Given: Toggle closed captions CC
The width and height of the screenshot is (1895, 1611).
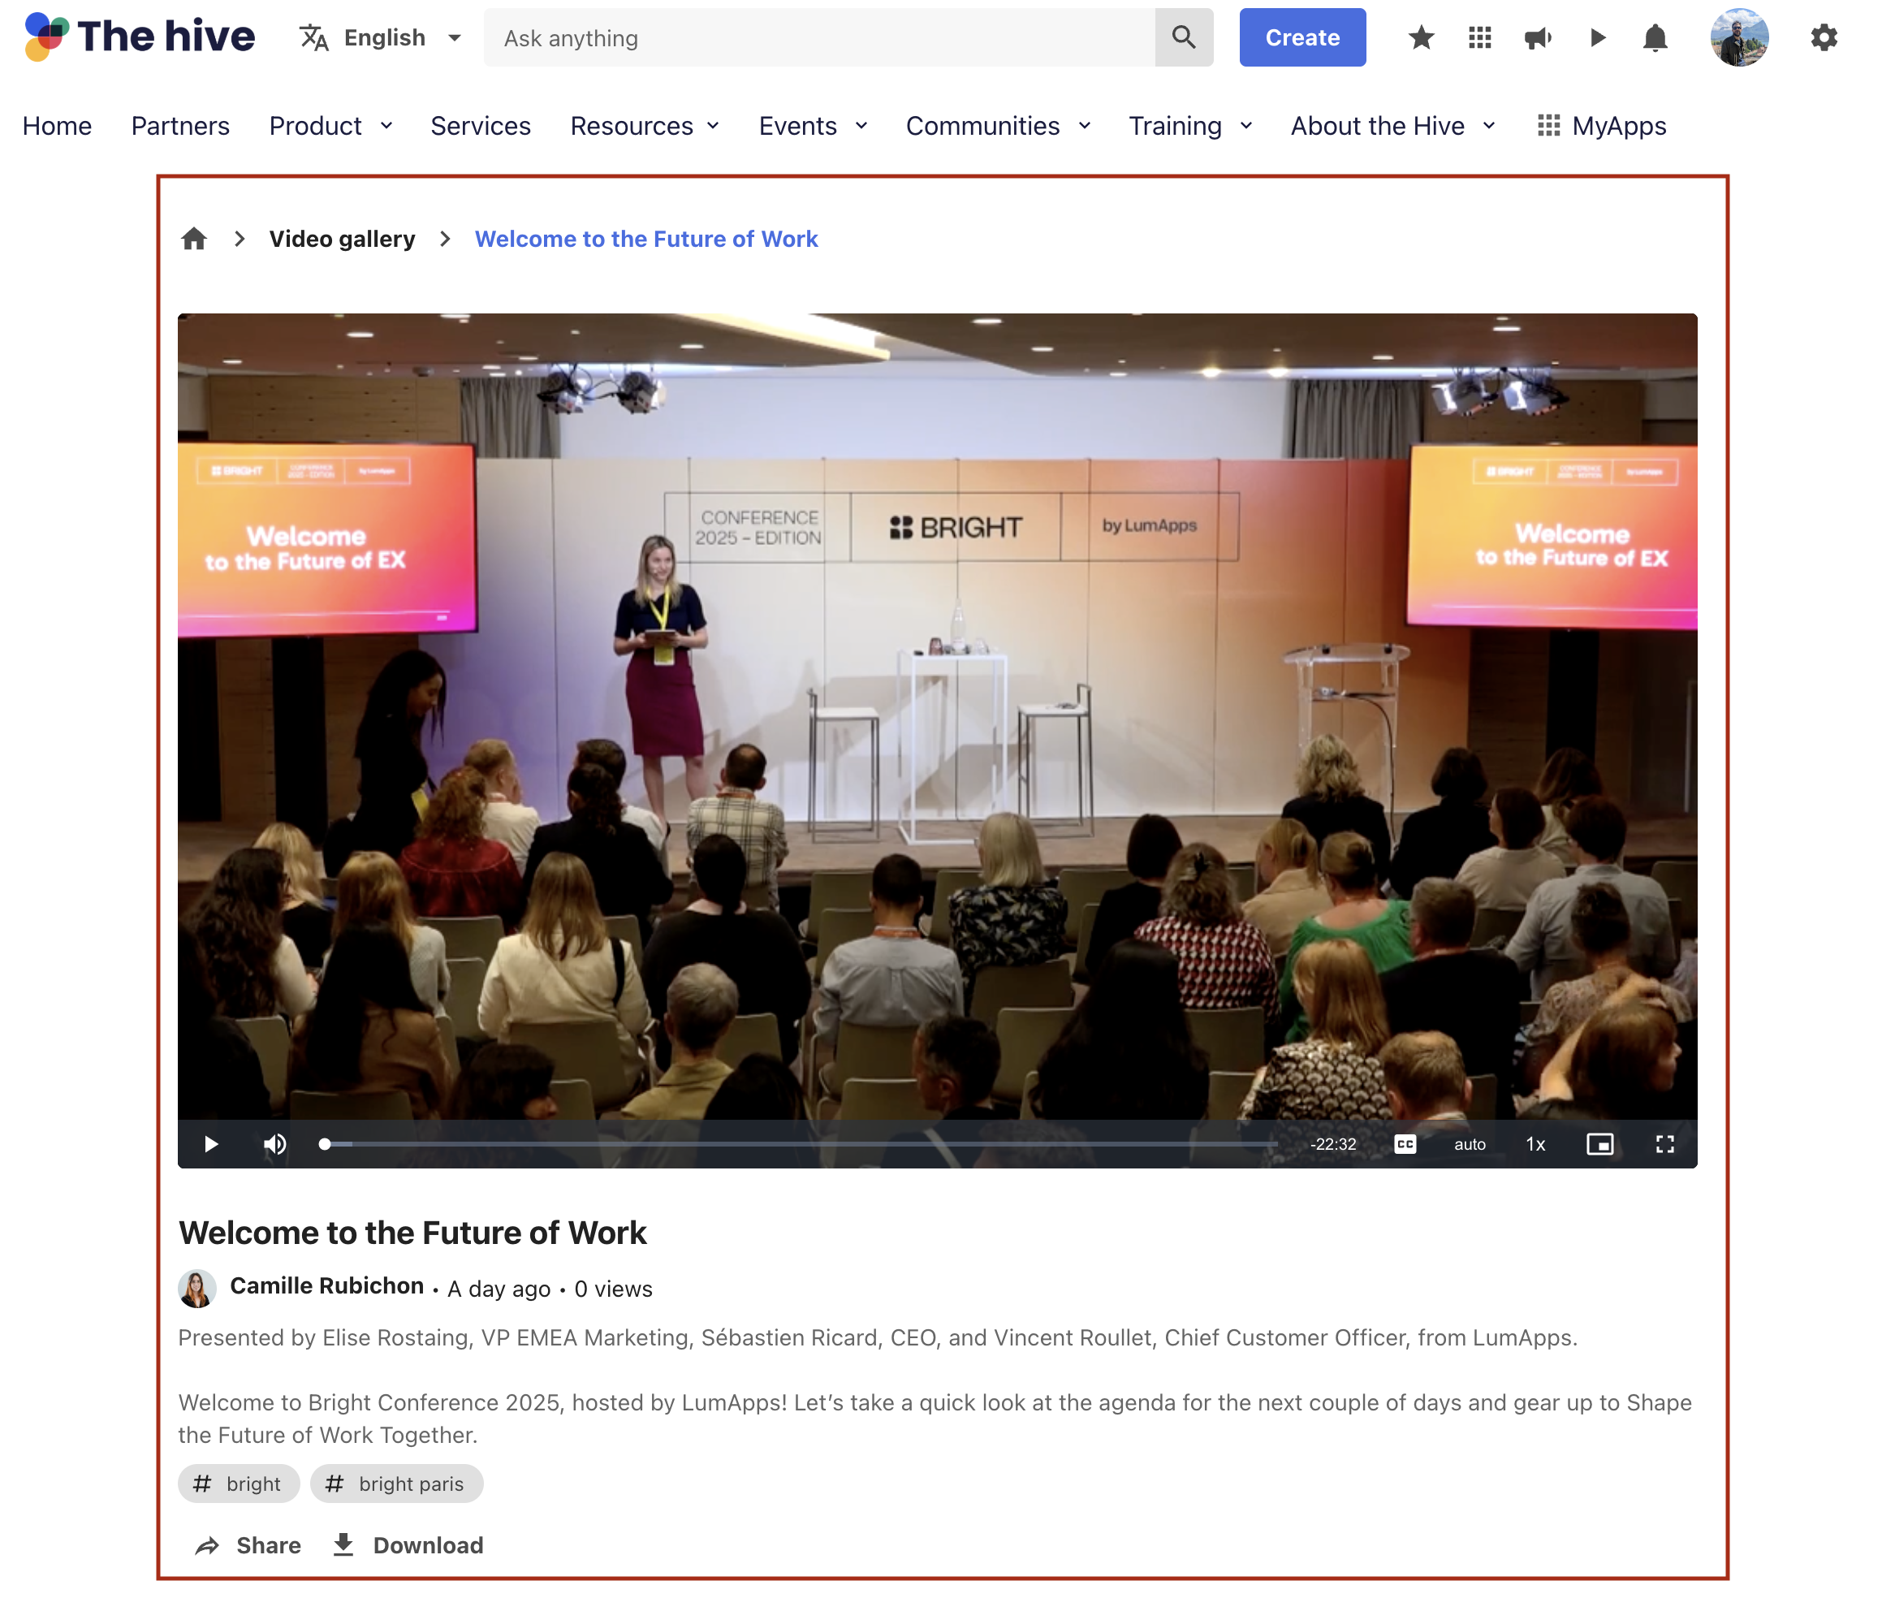Looking at the screenshot, I should (x=1405, y=1143).
